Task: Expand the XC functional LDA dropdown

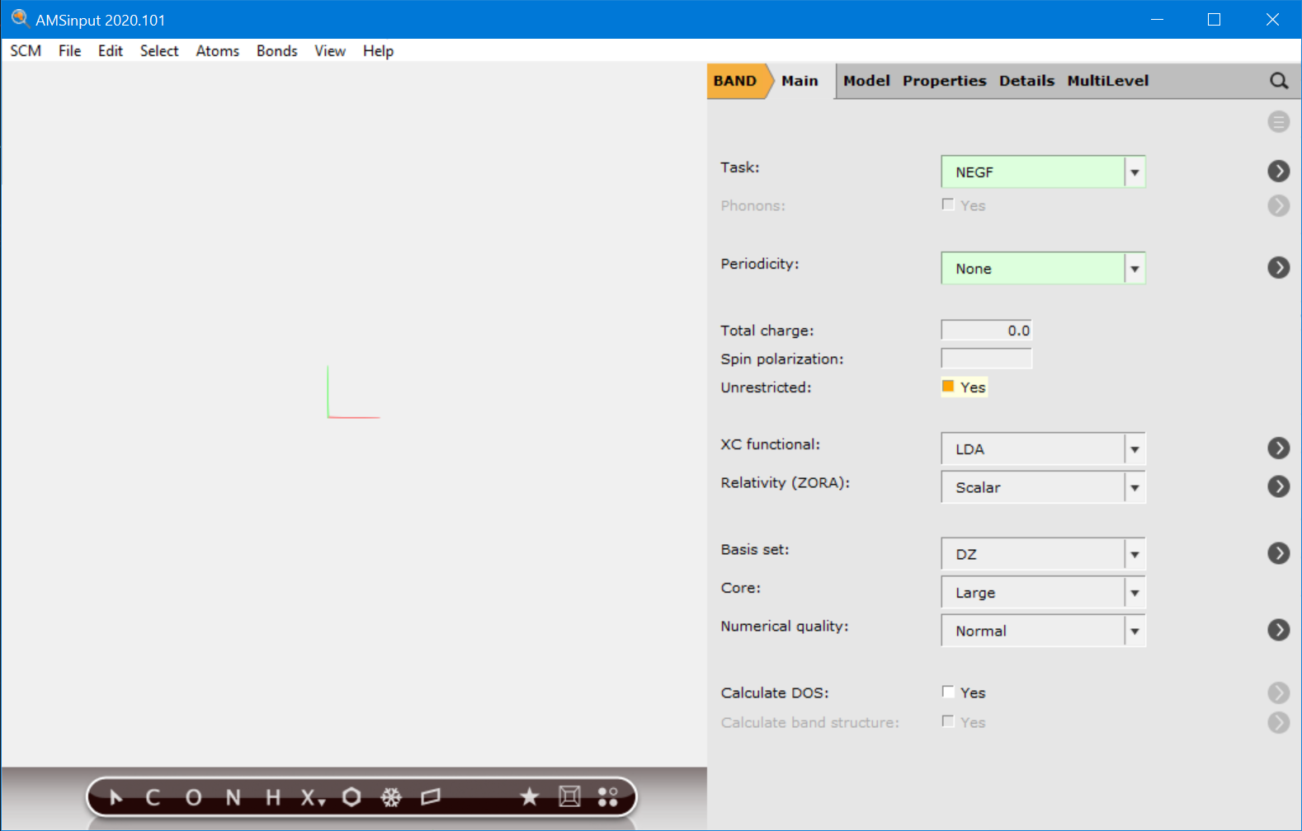Action: 1043,448
